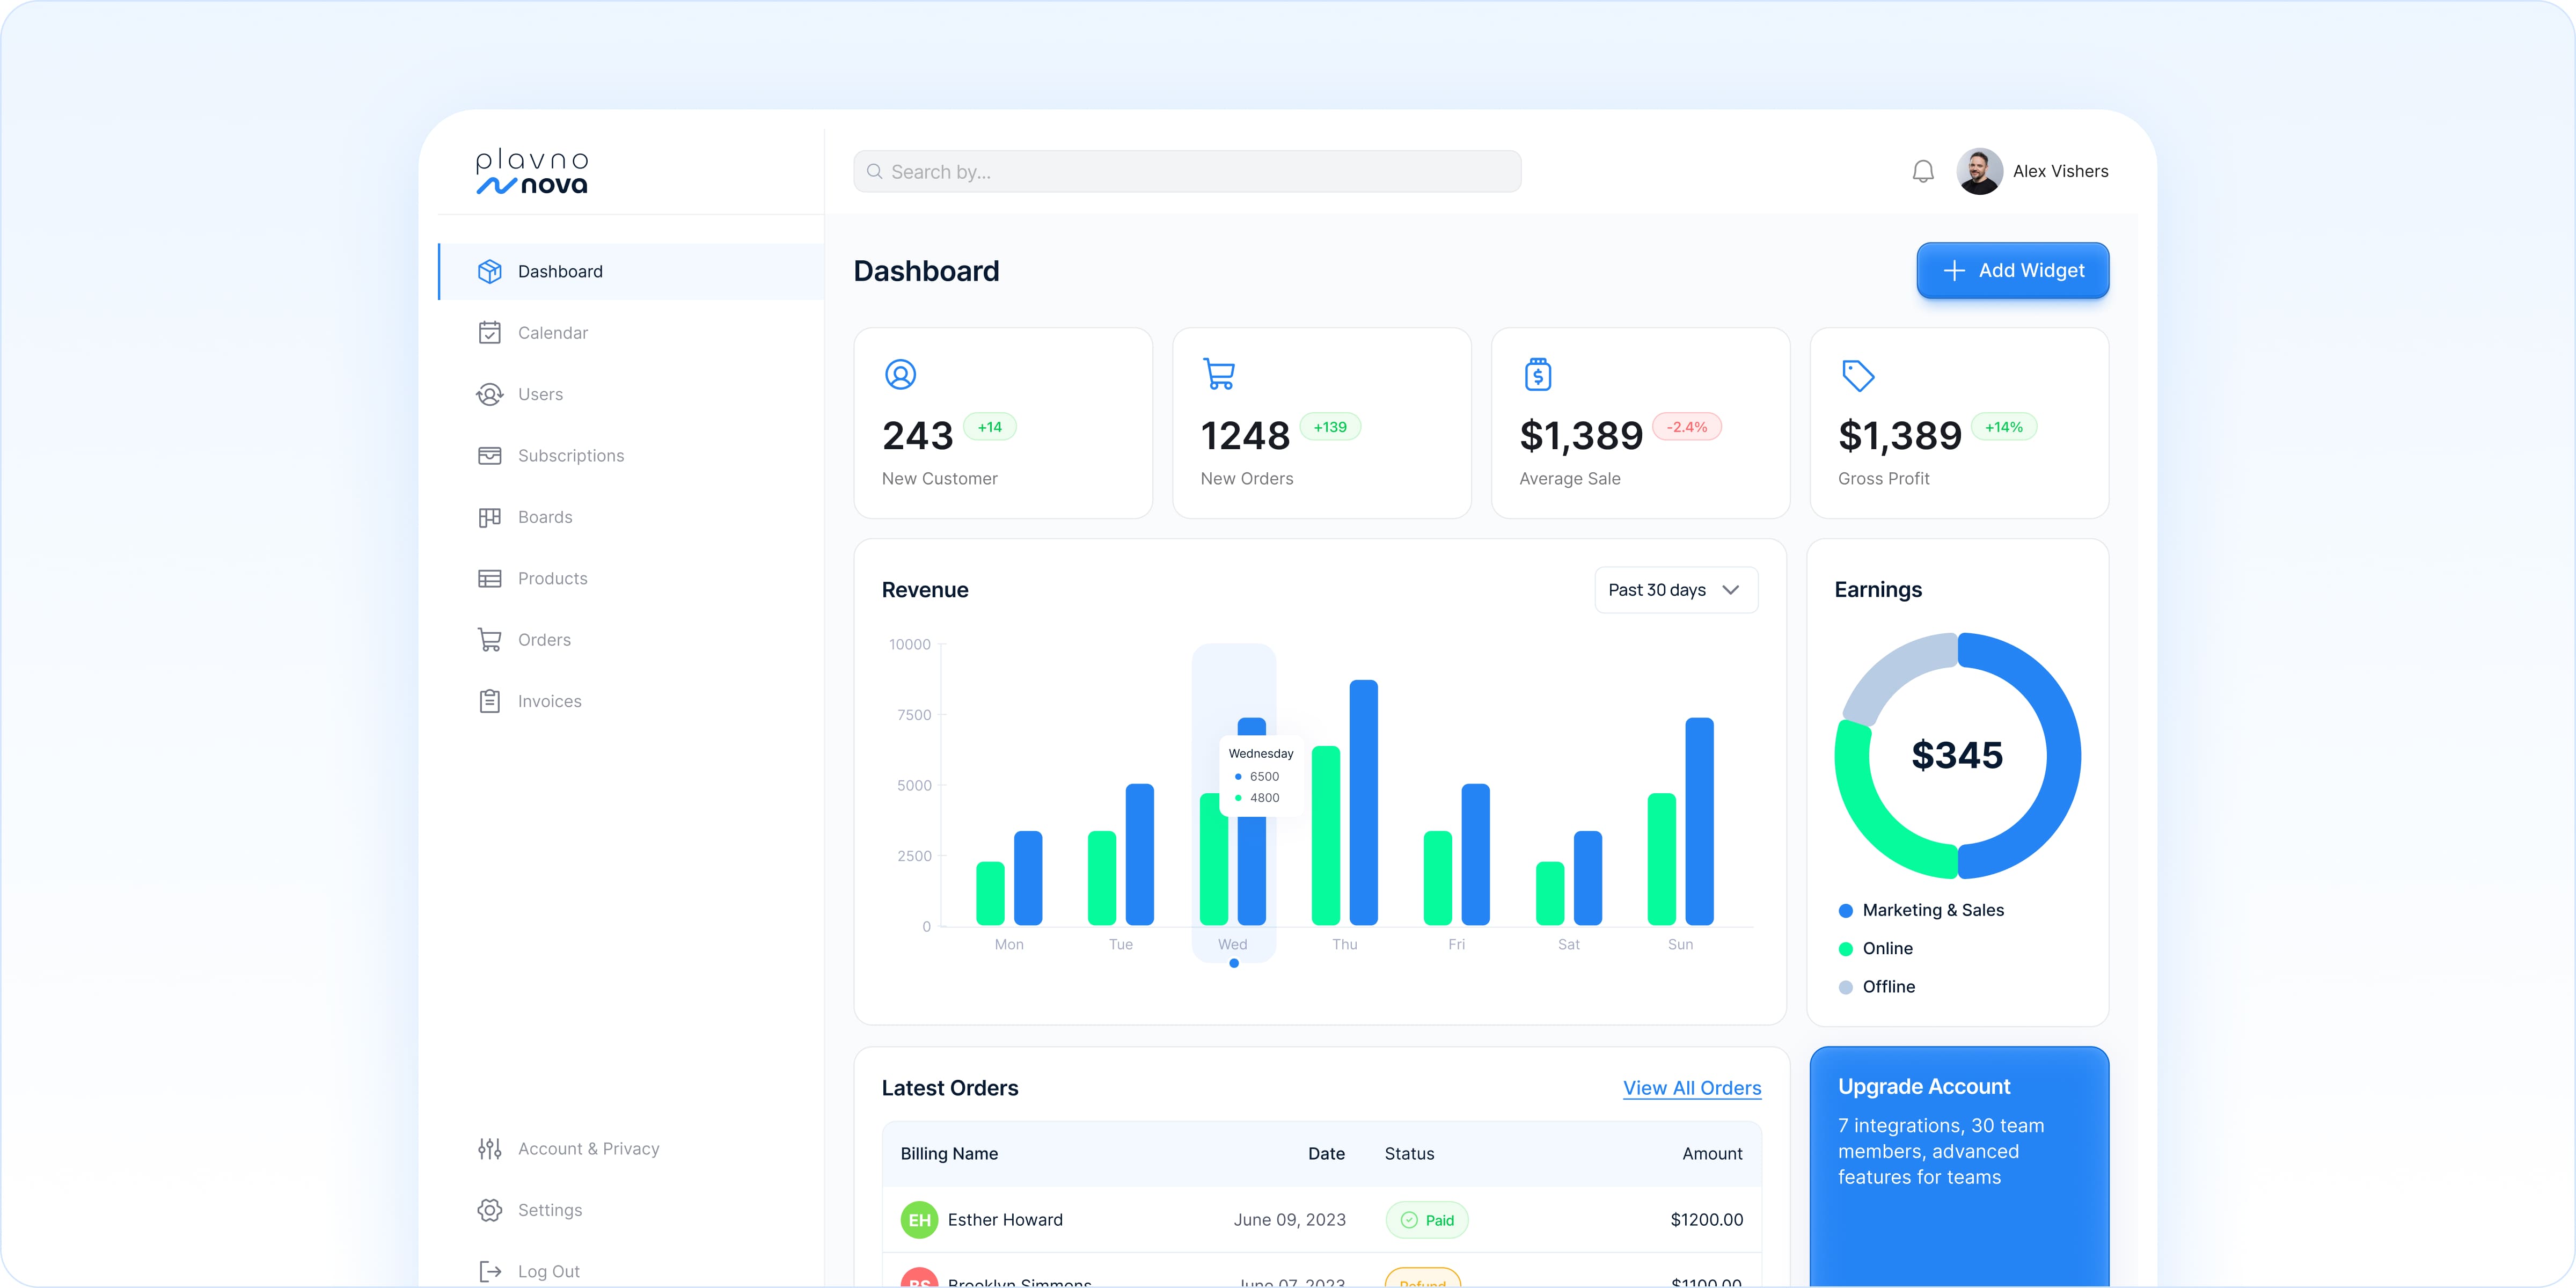This screenshot has height=1288, width=2576.
Task: Open the Products section
Action: pos(552,578)
